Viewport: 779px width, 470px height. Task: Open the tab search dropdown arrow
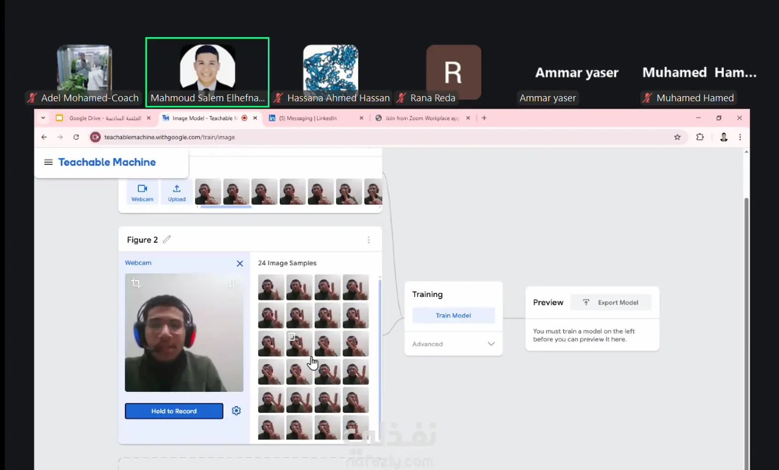[43, 118]
